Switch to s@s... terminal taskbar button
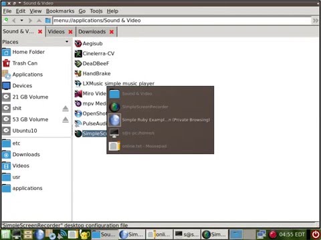The height and width of the screenshot is (240, 321). point(187,235)
